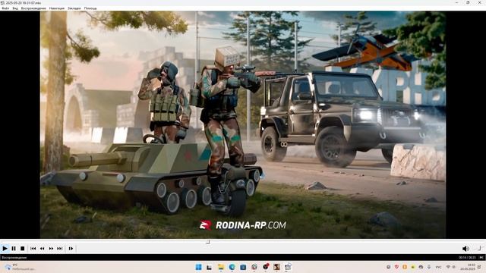Open the Windows Start menu

point(199,267)
